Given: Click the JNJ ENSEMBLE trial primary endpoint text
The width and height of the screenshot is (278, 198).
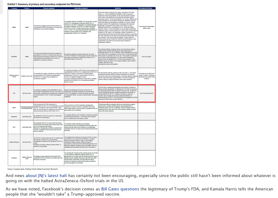Looking at the screenshot, I should click(x=49, y=93).
